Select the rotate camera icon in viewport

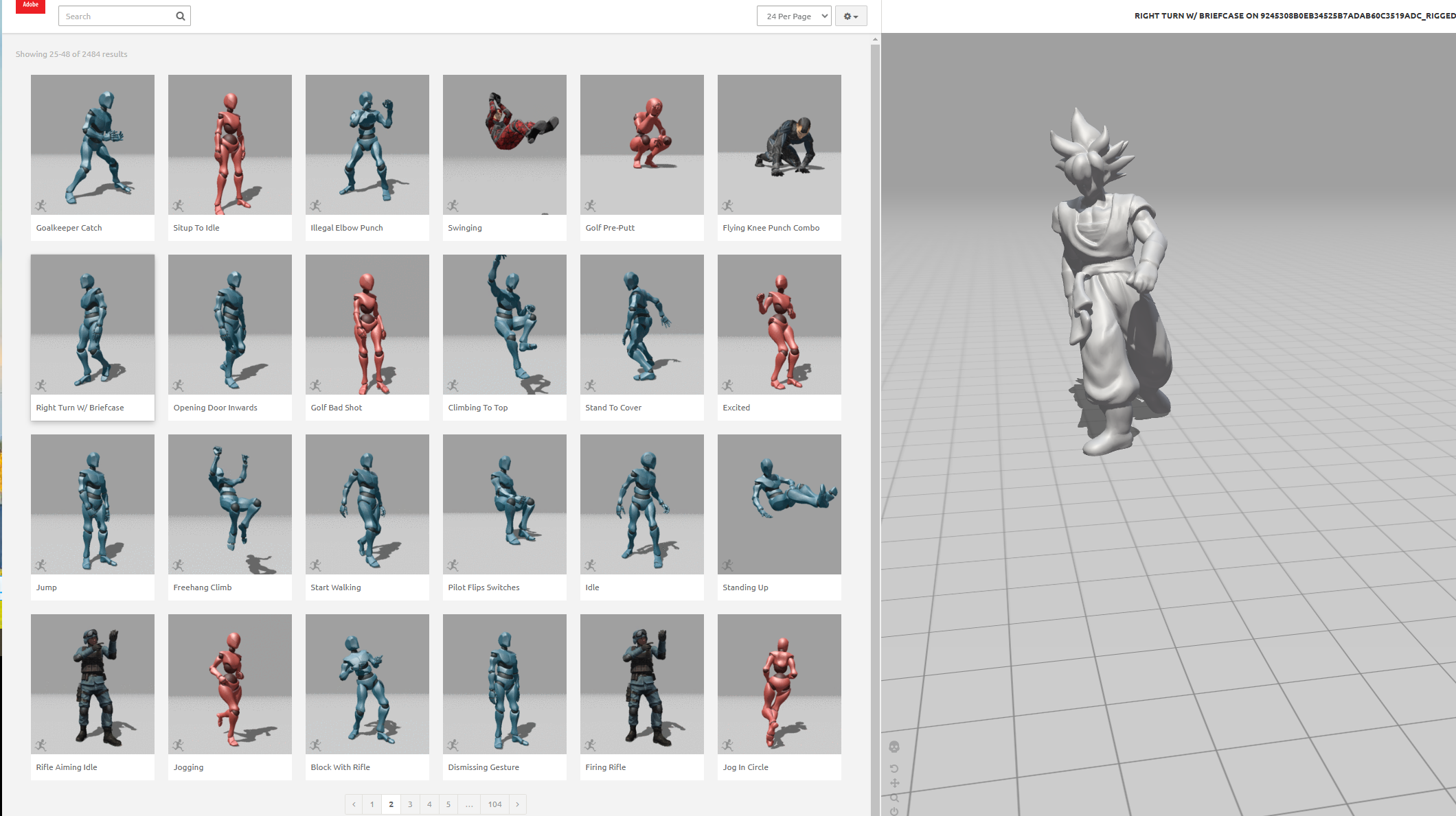point(894,769)
